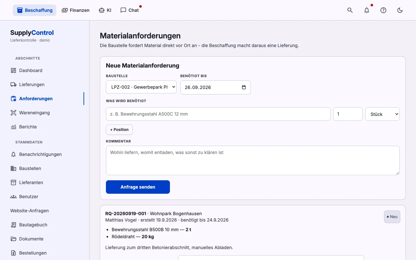The height and width of the screenshot is (260, 416).
Task: Click request number RQ-20260919-001
Action: click(126, 214)
